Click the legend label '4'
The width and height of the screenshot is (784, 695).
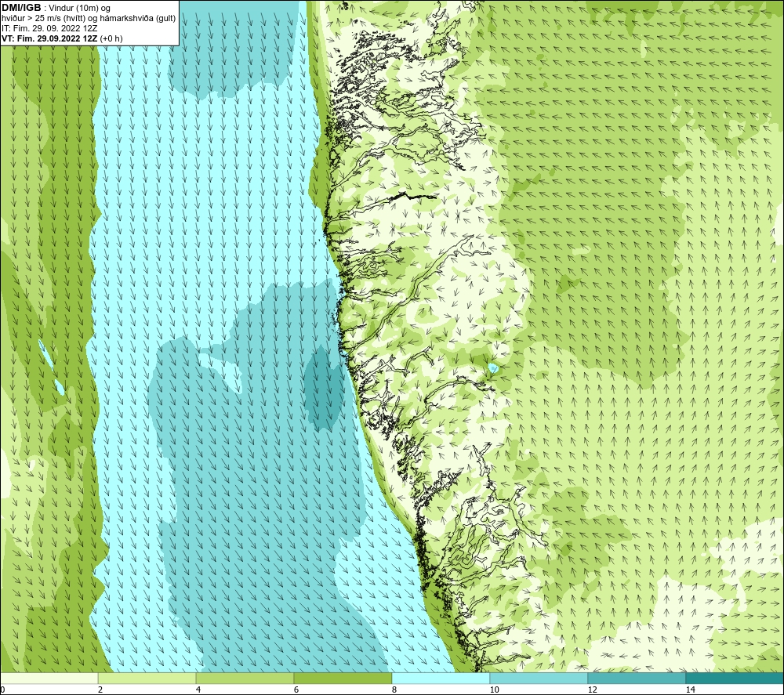click(x=198, y=690)
